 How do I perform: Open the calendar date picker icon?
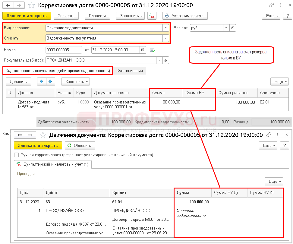tap(143, 50)
